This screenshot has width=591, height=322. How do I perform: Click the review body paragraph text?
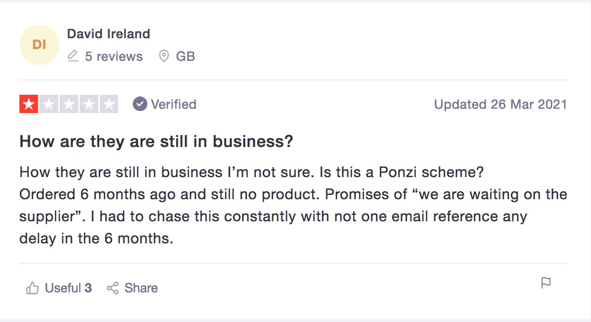click(293, 205)
